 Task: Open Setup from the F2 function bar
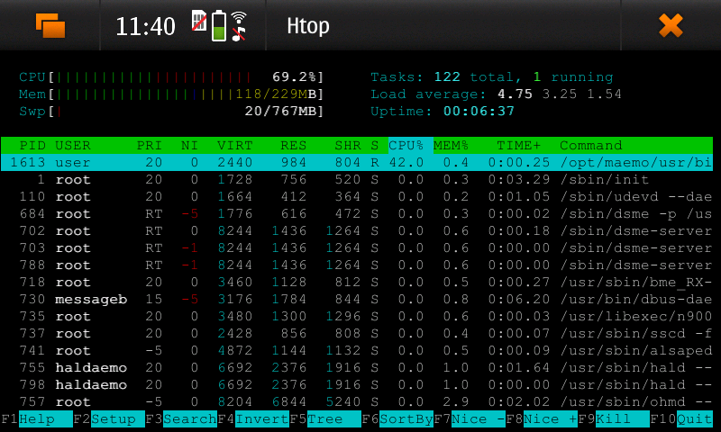coord(118,419)
